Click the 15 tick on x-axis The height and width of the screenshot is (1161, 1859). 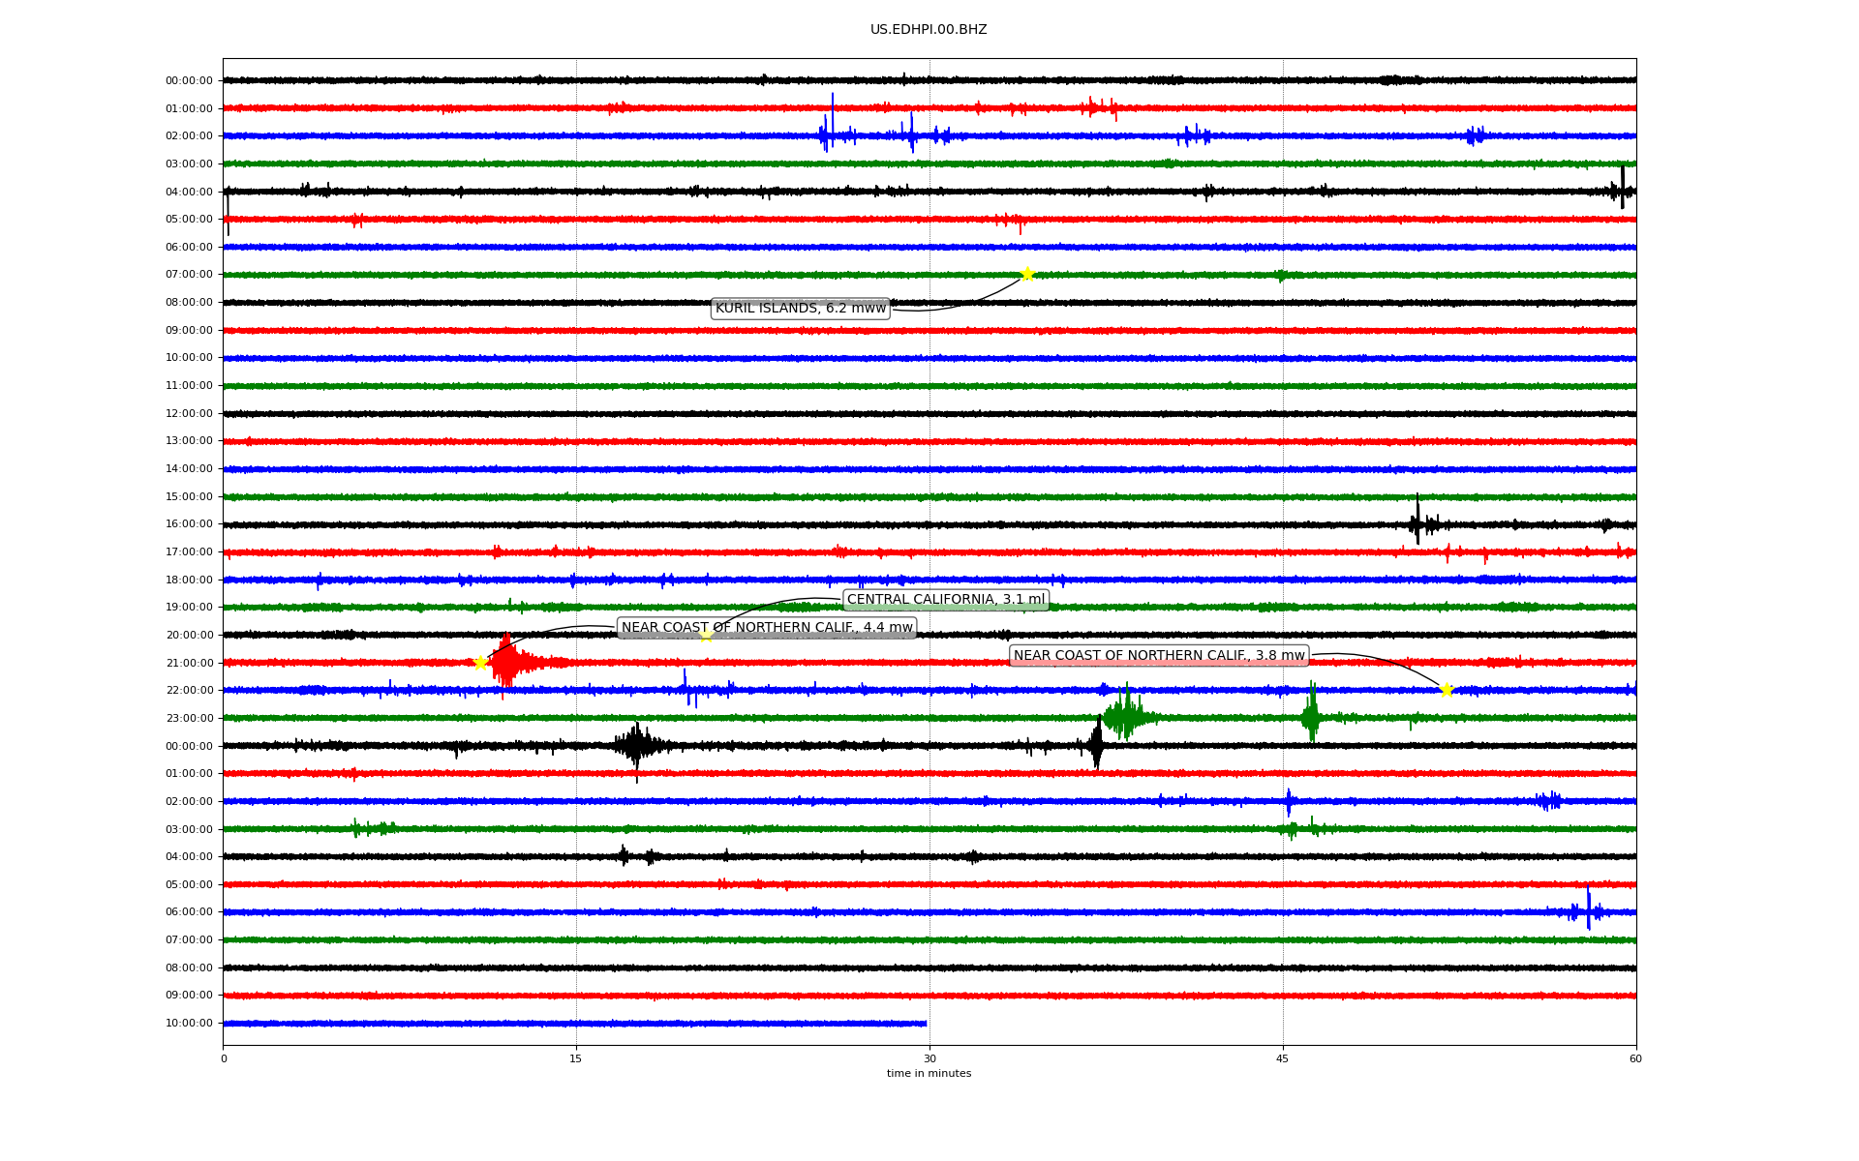[x=576, y=1058]
